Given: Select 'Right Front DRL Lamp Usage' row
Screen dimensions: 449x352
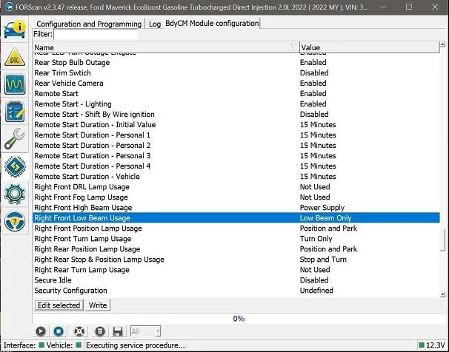Looking at the screenshot, I should click(x=236, y=187).
